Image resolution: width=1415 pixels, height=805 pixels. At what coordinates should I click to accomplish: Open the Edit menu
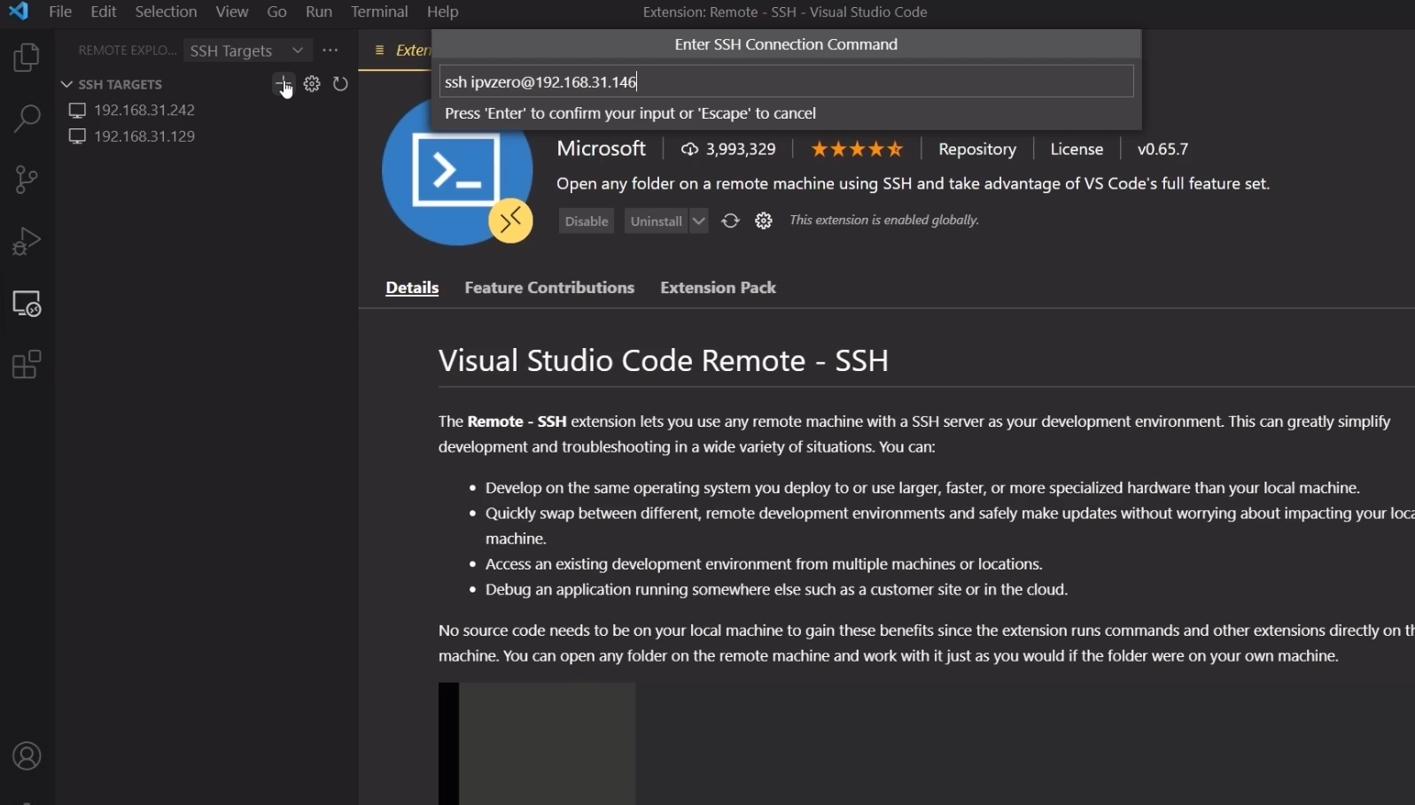(104, 12)
